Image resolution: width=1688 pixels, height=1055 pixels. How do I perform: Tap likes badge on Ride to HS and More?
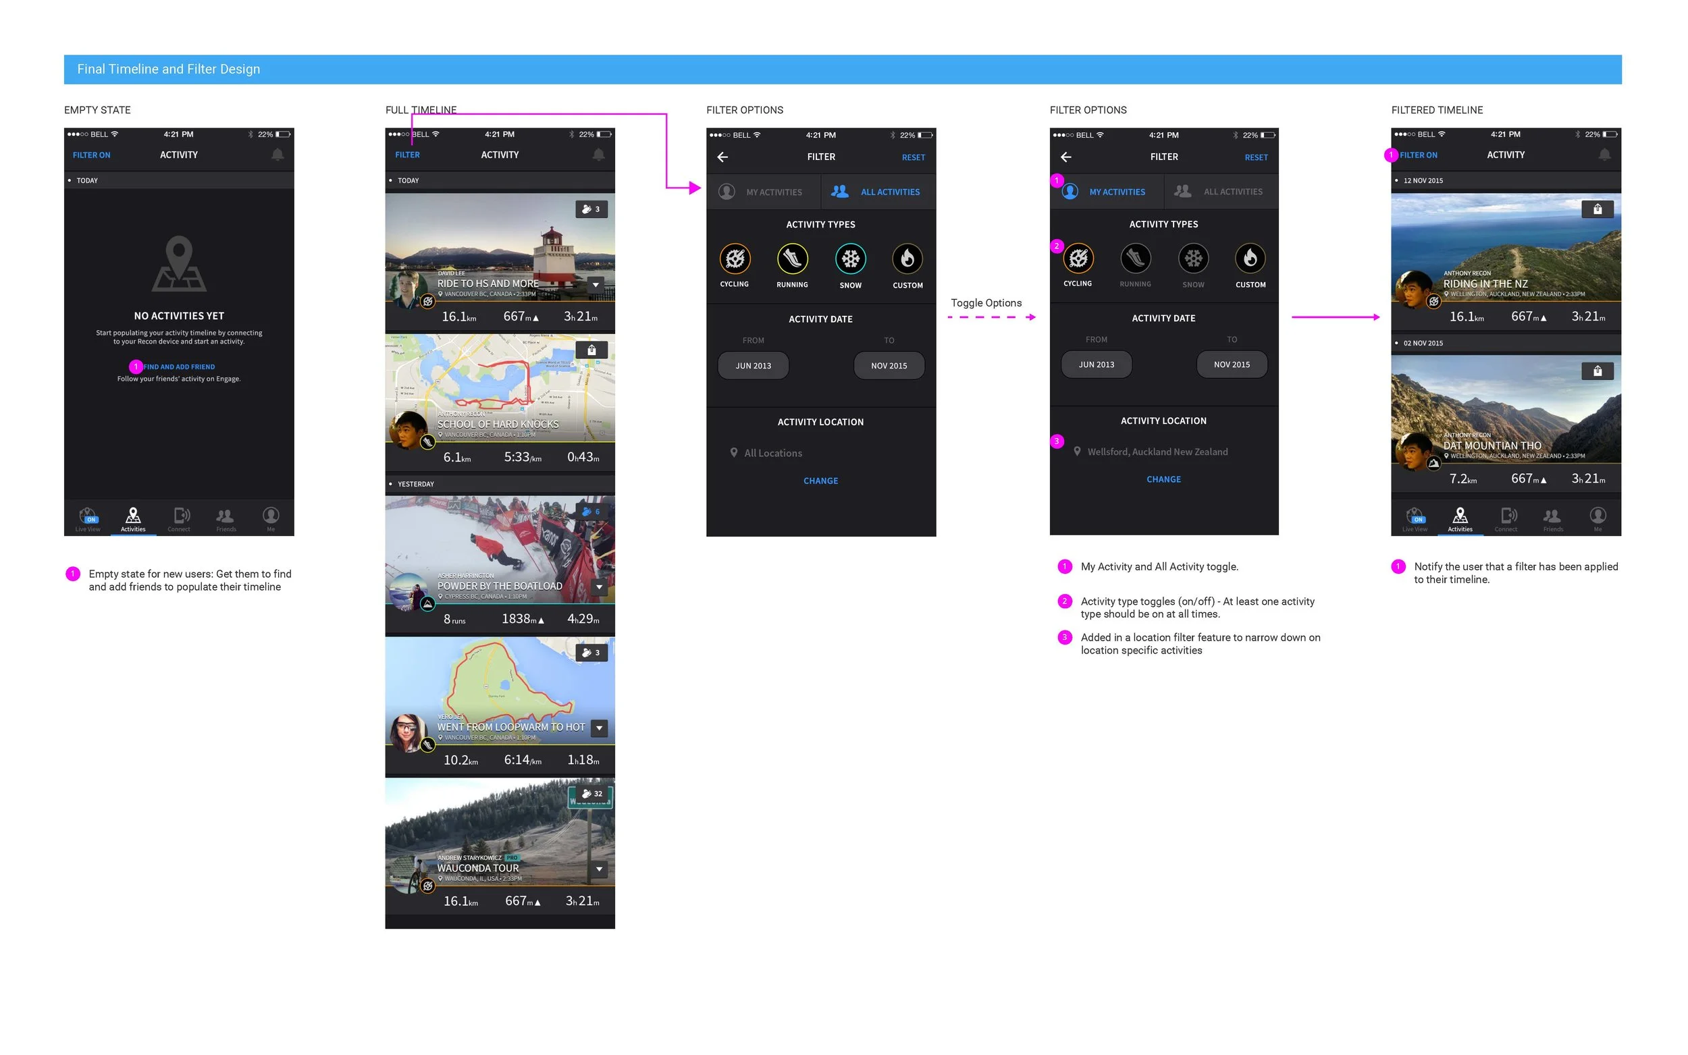[591, 209]
